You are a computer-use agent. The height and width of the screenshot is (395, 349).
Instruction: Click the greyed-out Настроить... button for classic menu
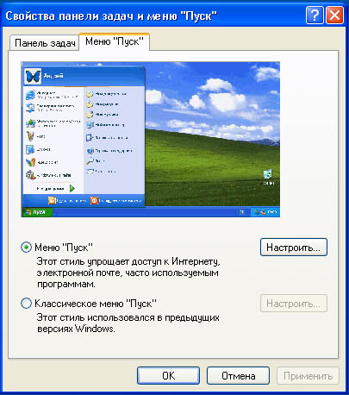[x=294, y=304]
